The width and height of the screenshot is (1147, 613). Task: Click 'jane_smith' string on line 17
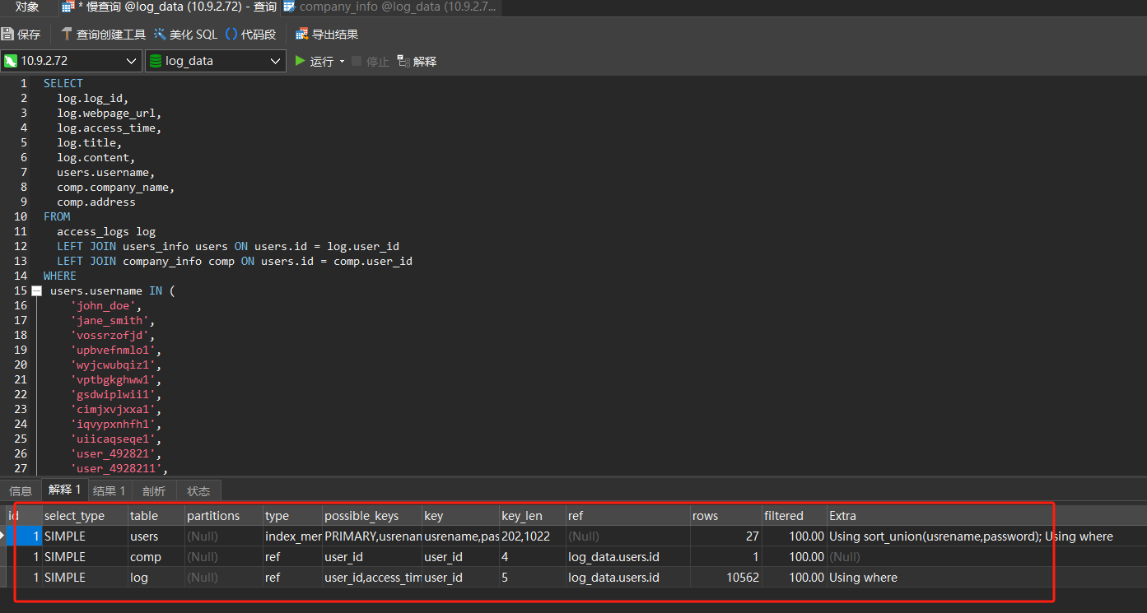point(110,321)
